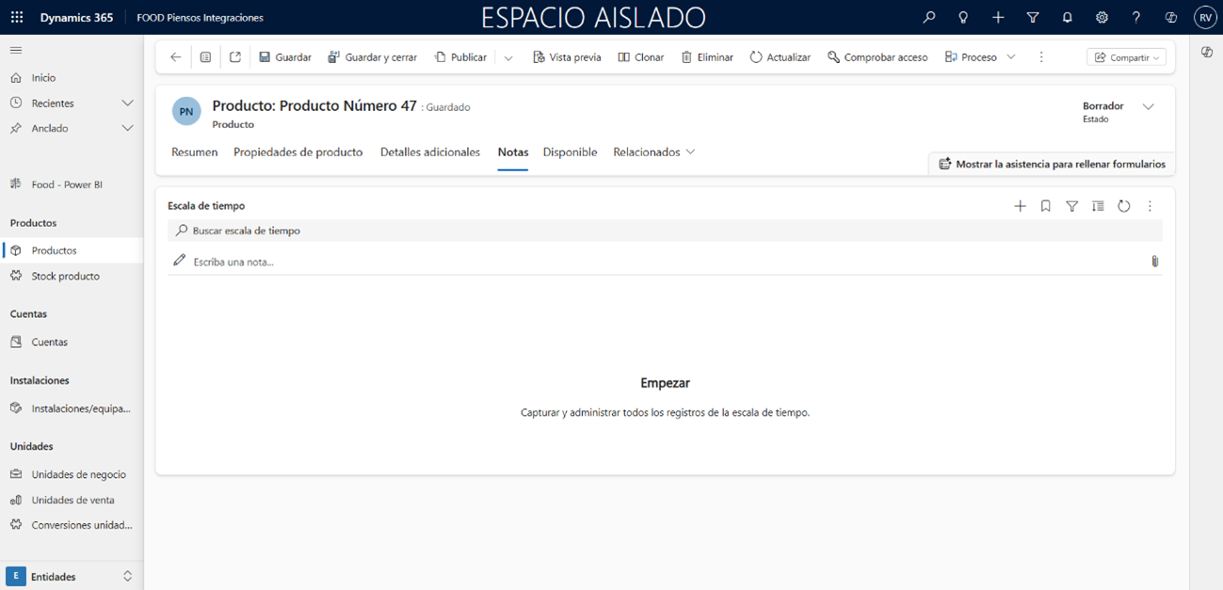Open the settings gear icon
This screenshot has width=1223, height=590.
(x=1102, y=17)
